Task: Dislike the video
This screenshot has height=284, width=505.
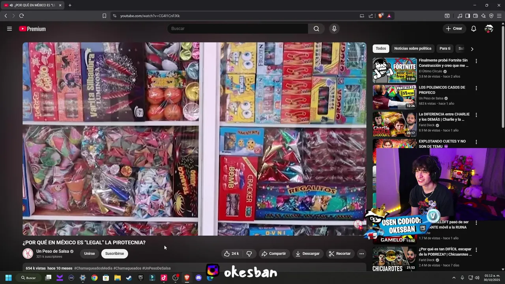Action: click(x=249, y=254)
